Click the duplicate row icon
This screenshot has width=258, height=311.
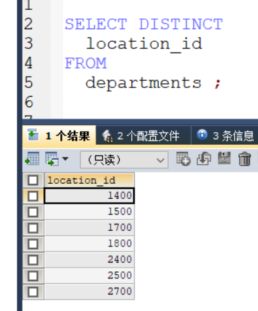click(x=204, y=159)
